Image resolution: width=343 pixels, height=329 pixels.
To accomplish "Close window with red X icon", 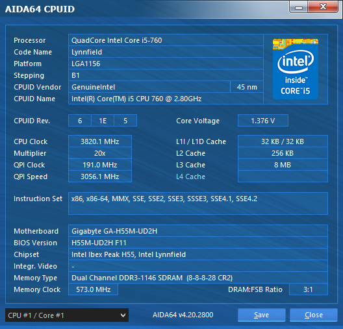I will point(323,7).
